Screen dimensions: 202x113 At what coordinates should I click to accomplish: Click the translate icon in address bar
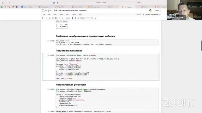[138, 3]
